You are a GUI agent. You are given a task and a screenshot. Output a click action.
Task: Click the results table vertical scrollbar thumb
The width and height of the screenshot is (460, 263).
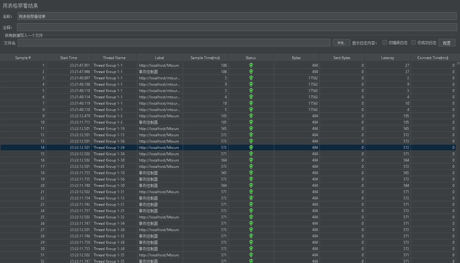pyautogui.click(x=458, y=63)
